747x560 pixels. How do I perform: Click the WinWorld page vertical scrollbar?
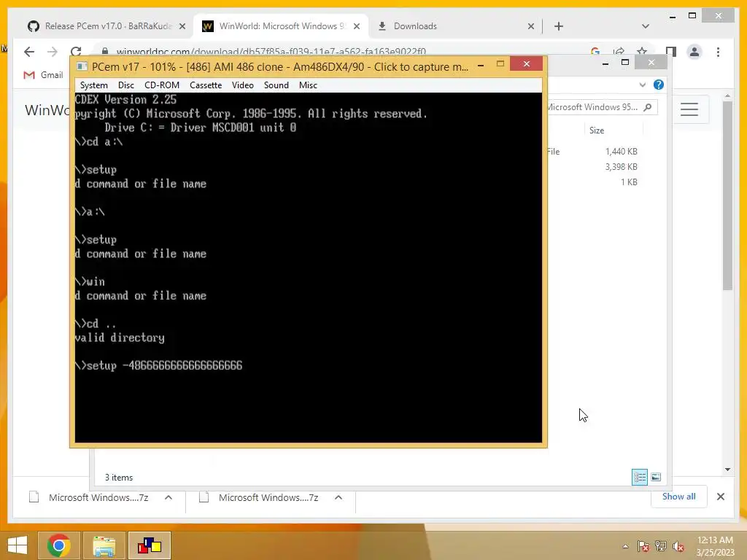[727, 195]
